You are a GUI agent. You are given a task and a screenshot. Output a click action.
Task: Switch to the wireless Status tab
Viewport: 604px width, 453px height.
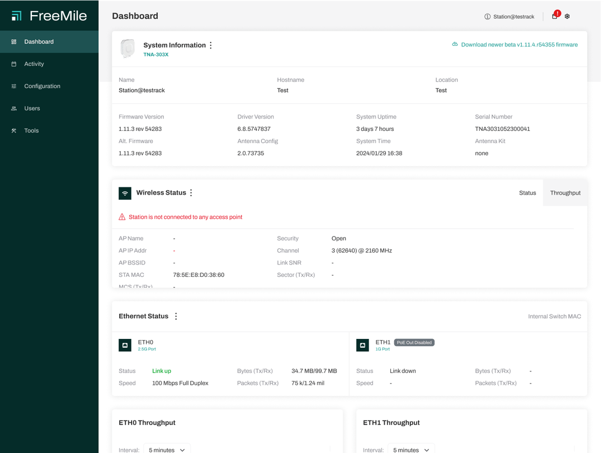[x=527, y=193]
